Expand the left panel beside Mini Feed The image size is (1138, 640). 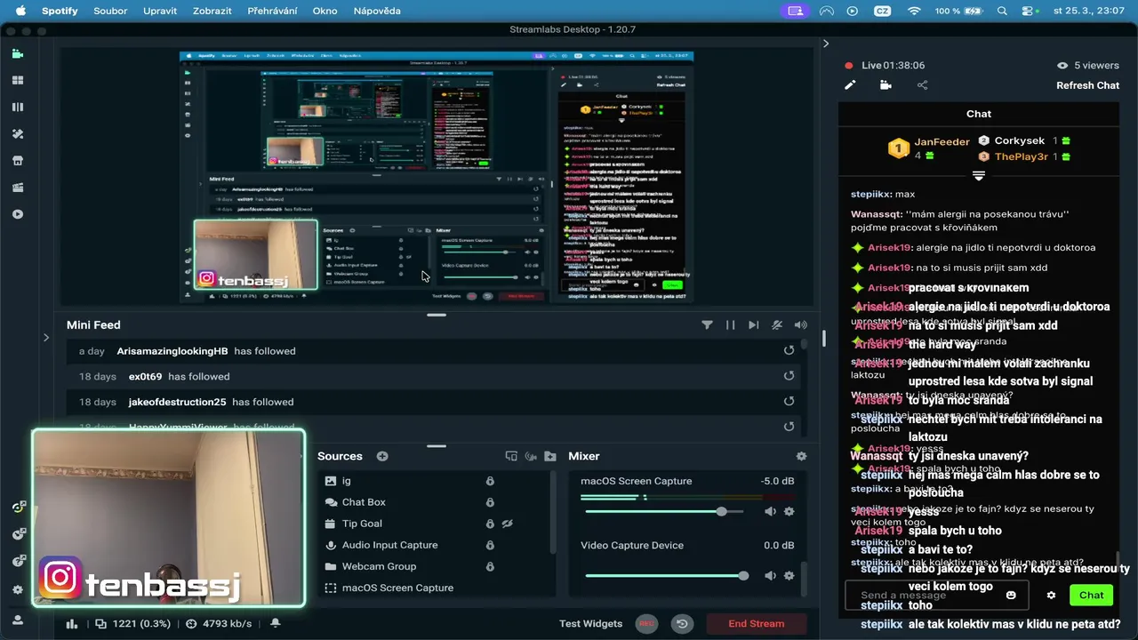pos(46,338)
